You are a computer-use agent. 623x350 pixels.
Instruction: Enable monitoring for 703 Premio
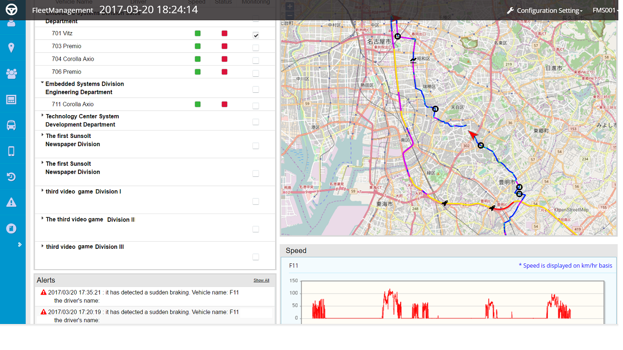pos(256,48)
